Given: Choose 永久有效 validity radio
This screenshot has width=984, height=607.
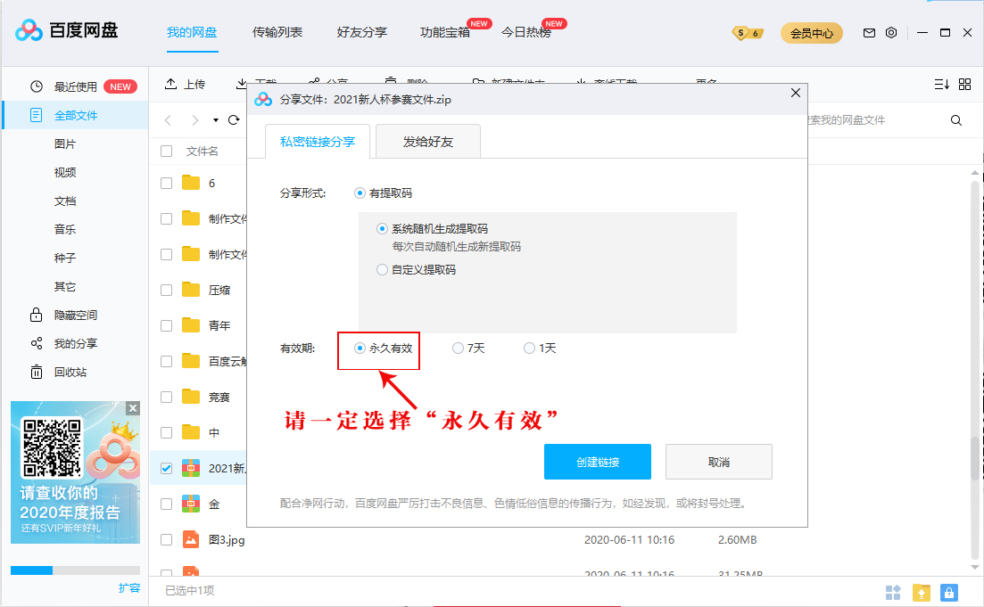Looking at the screenshot, I should [360, 348].
